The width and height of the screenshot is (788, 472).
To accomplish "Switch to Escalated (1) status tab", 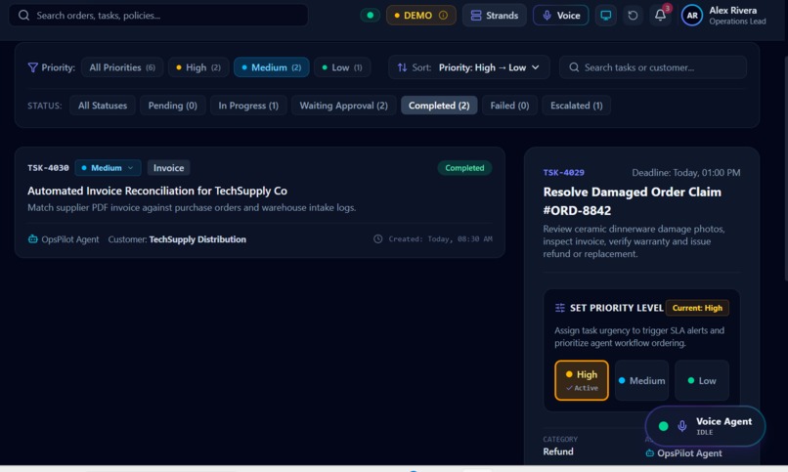I will [577, 106].
